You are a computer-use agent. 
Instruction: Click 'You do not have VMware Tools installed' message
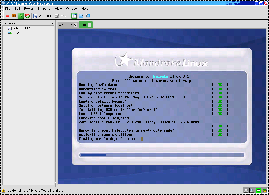(x=34, y=191)
